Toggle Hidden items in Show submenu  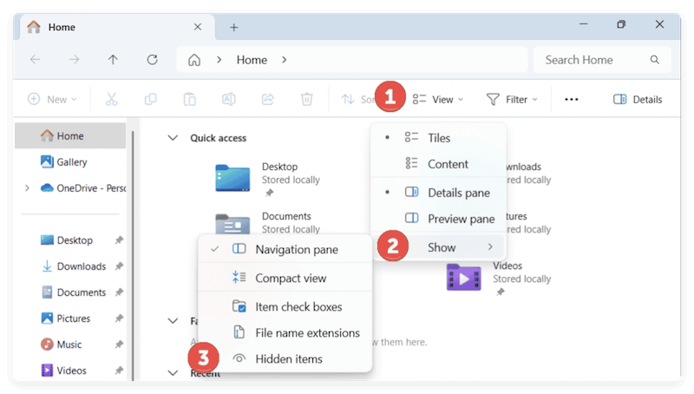288,358
